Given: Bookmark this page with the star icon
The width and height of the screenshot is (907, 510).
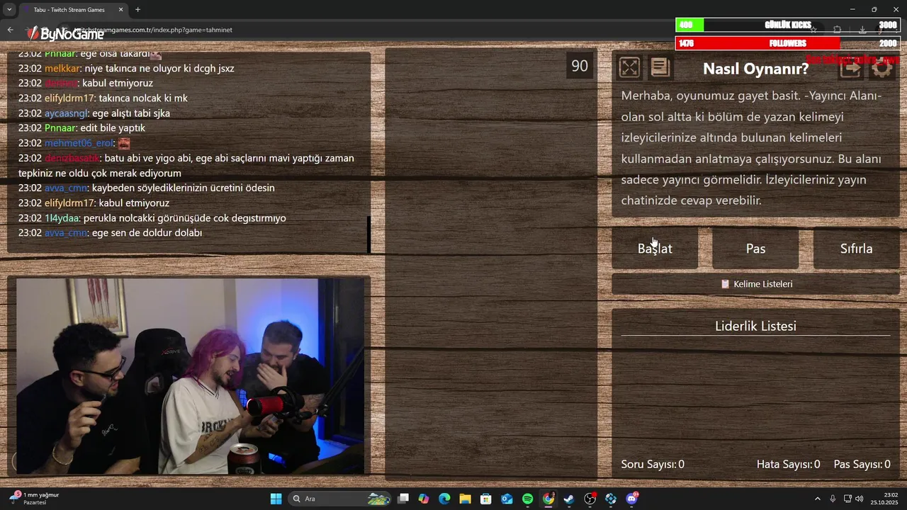Looking at the screenshot, I should coord(813,30).
